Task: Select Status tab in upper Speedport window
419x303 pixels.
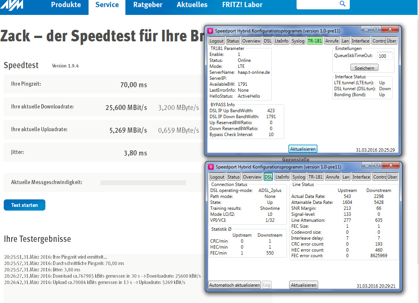Action: (233, 41)
